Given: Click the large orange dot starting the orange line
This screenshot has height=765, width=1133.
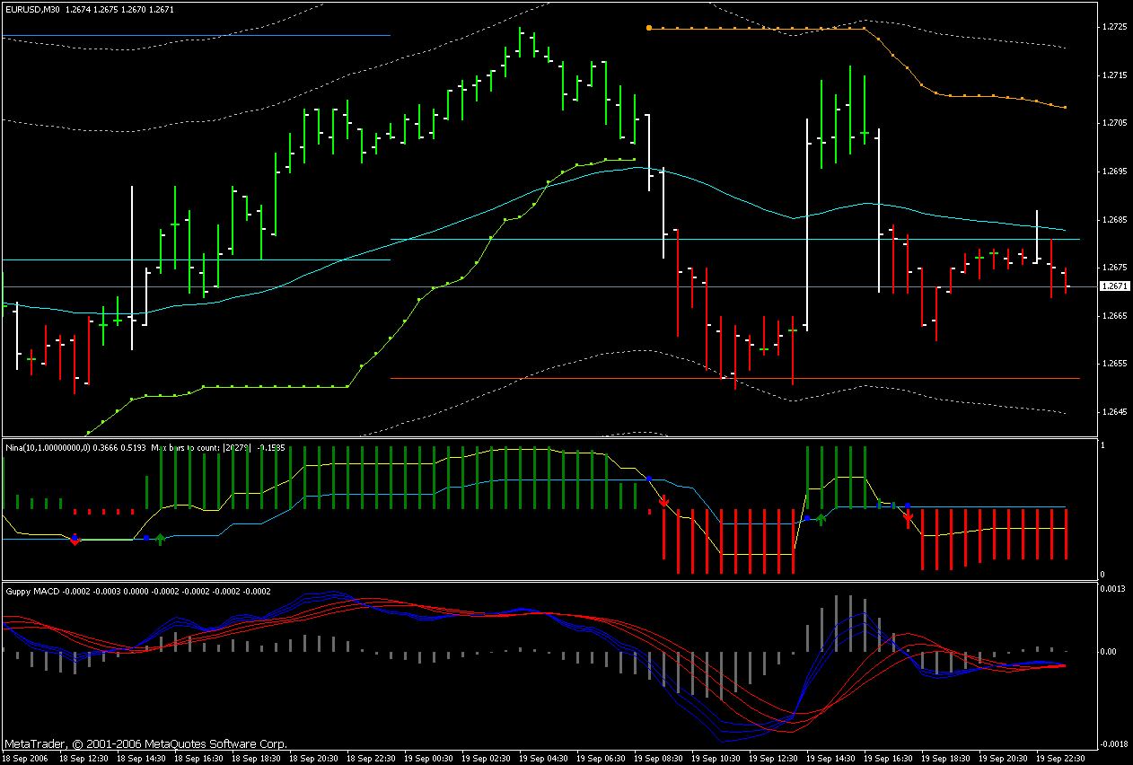Looking at the screenshot, I should [649, 28].
